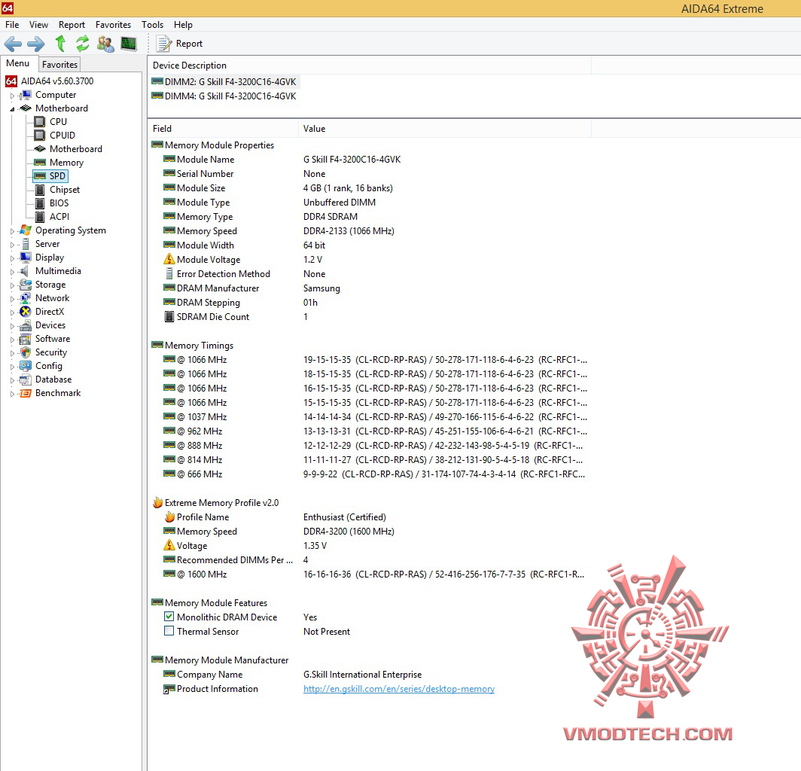The image size is (801, 771).
Task: Expand the Multimedia tree node
Action: (x=12, y=272)
